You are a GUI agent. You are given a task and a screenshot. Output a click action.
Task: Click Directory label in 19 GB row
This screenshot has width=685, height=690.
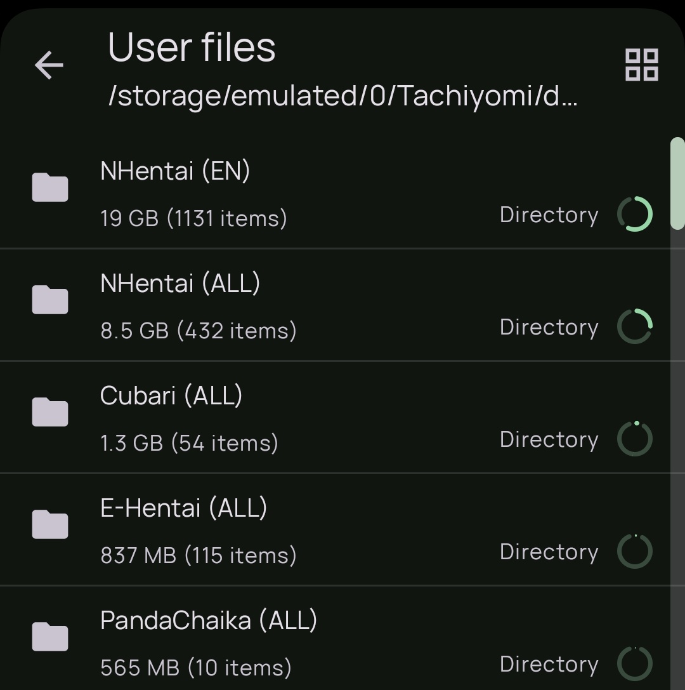549,215
